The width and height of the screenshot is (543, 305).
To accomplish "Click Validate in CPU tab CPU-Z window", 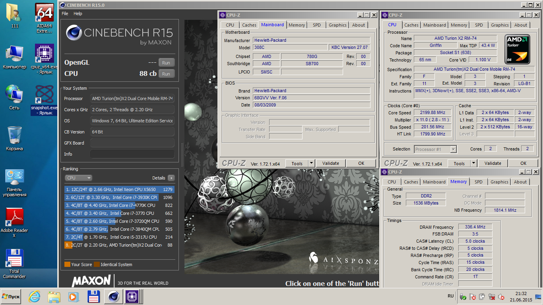I will click(493, 163).
